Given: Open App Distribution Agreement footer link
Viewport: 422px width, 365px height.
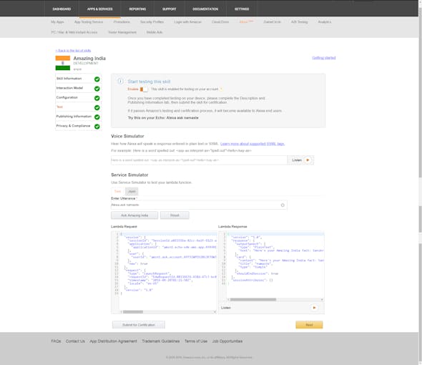Looking at the screenshot, I should (113, 341).
